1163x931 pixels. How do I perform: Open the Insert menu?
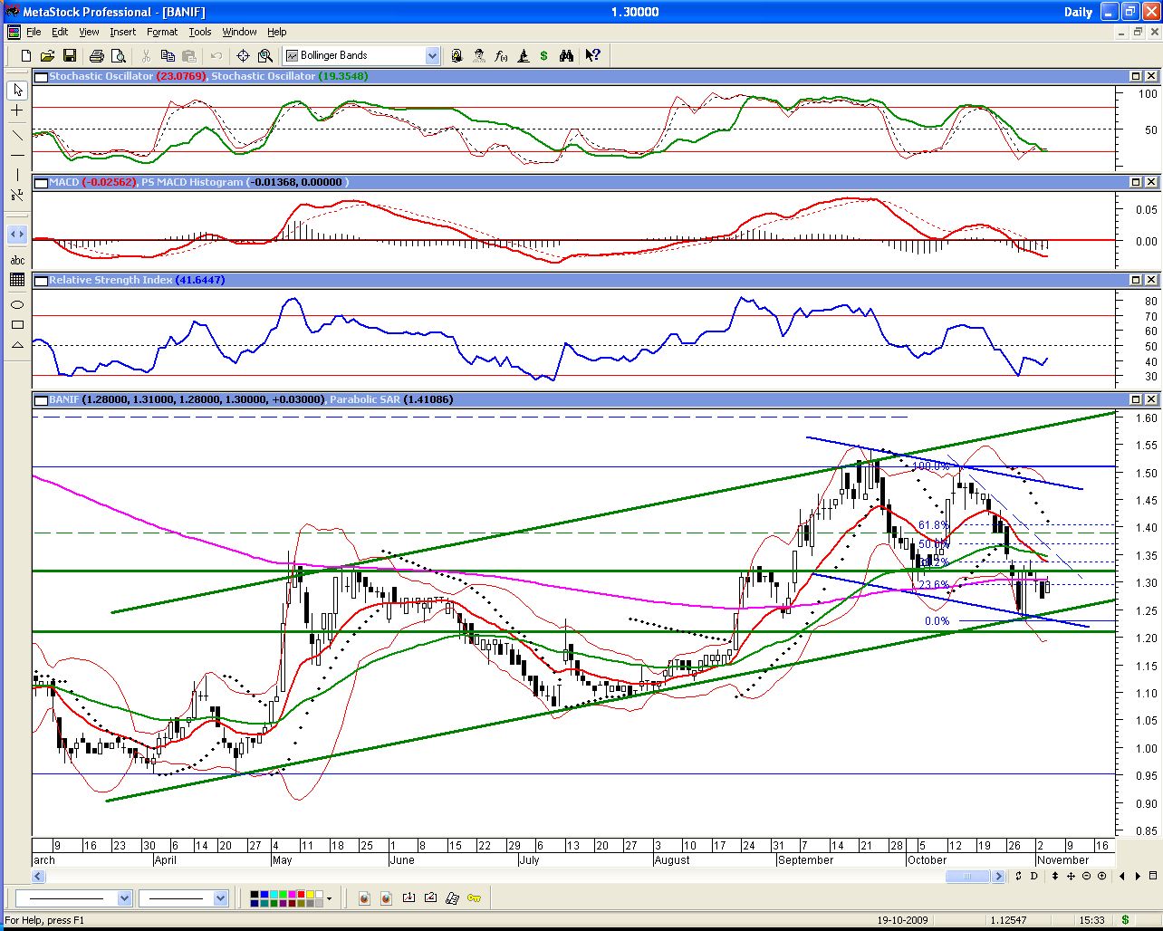122,32
